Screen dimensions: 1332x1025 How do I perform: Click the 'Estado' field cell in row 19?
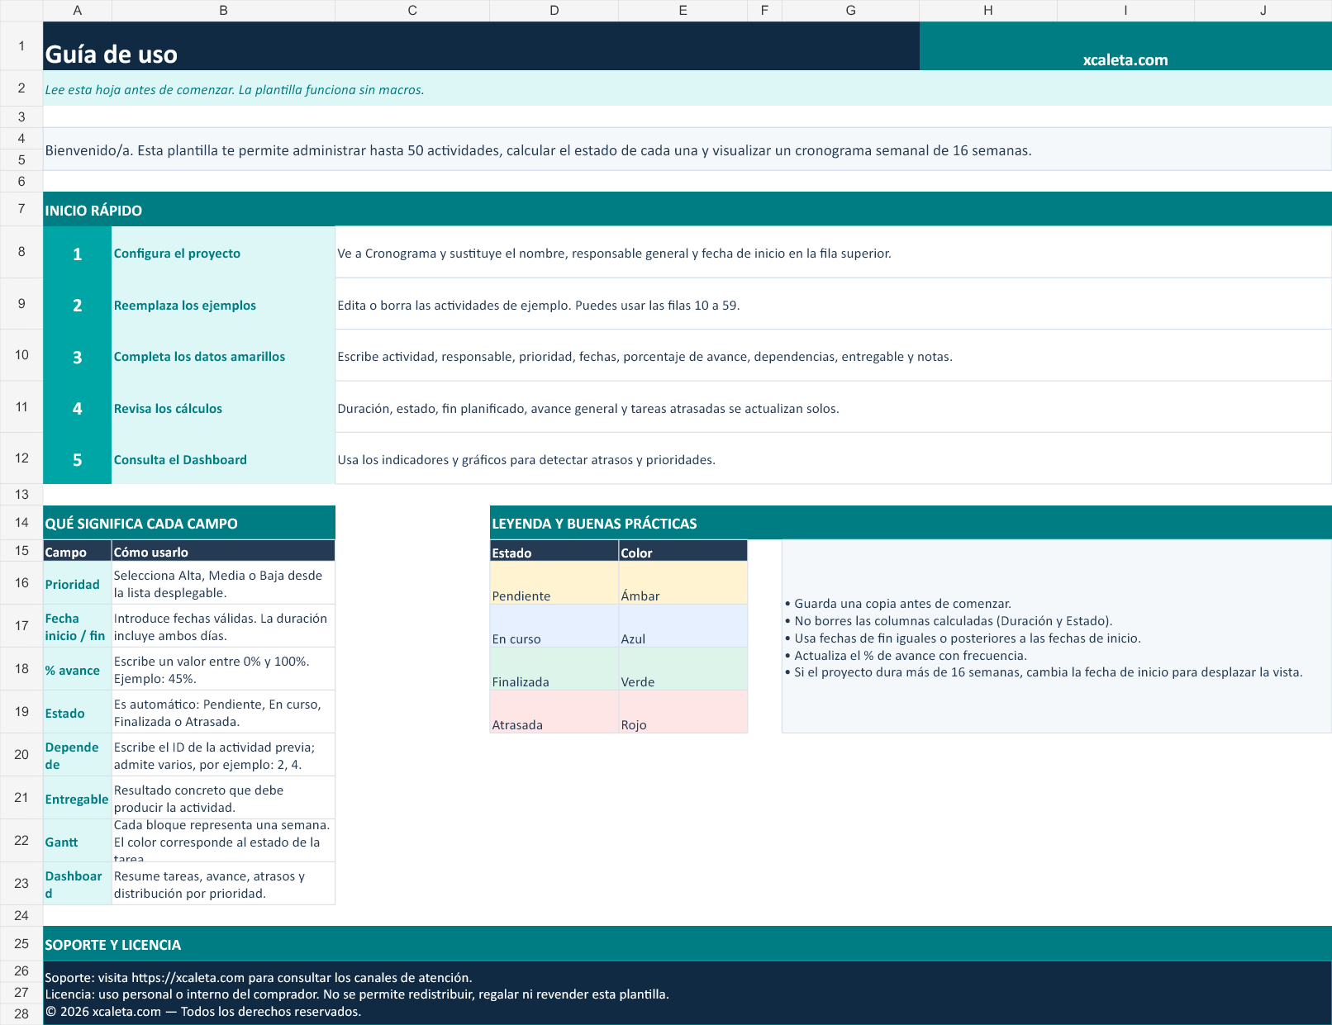[77, 712]
